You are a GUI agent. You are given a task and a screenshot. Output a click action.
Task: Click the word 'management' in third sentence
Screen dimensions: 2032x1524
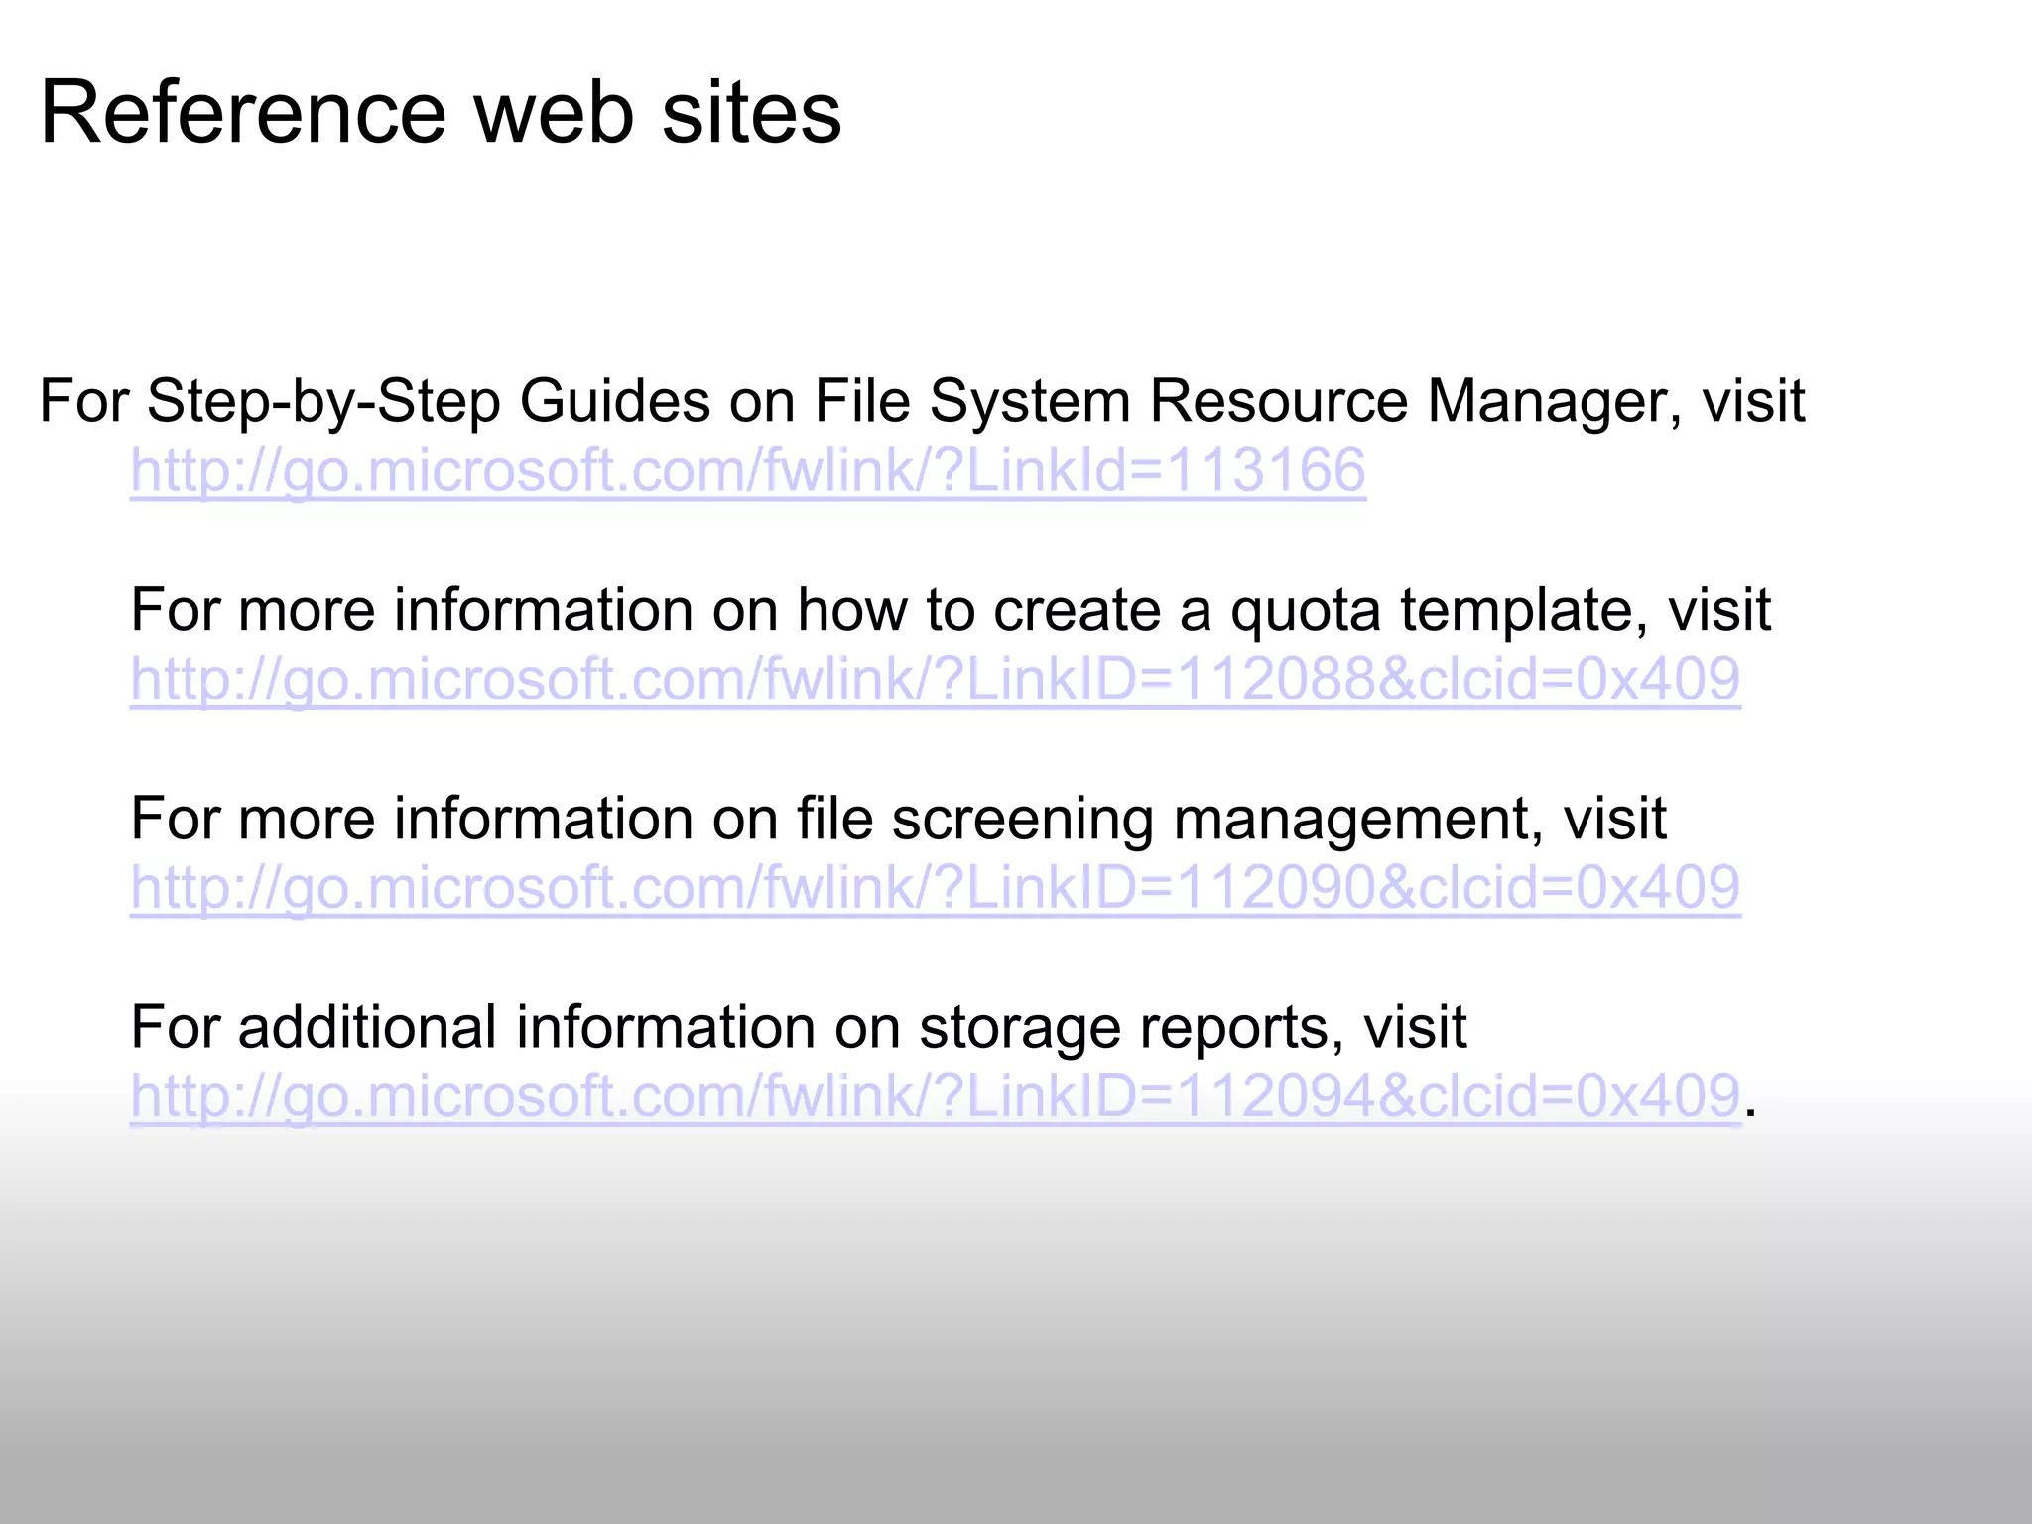[x=1357, y=821]
